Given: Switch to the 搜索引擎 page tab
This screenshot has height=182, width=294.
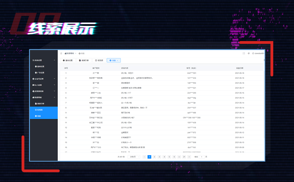Looking at the screenshot, I should pyautogui.click(x=84, y=60).
